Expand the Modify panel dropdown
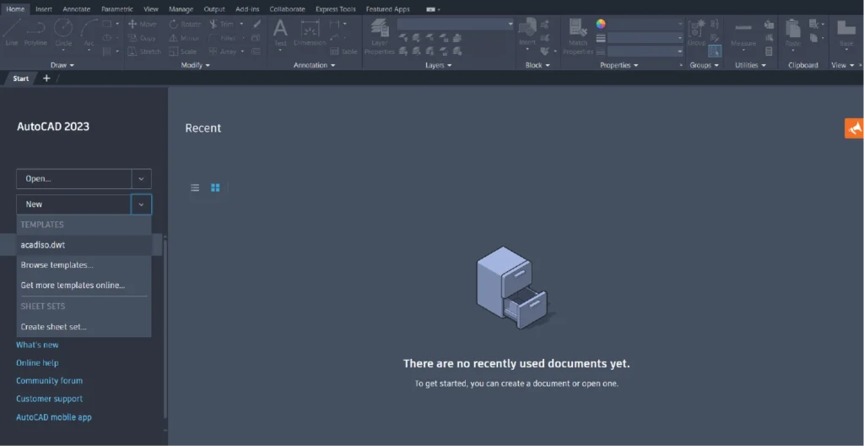 point(196,65)
